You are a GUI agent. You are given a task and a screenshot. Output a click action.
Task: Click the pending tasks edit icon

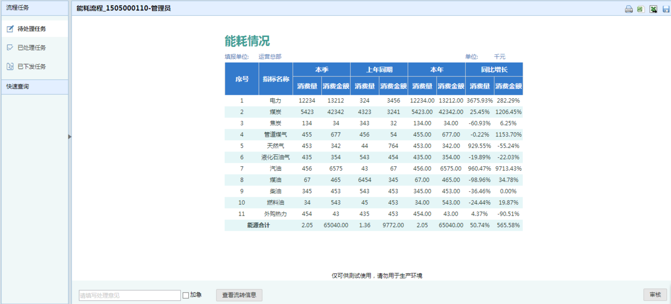(10, 29)
